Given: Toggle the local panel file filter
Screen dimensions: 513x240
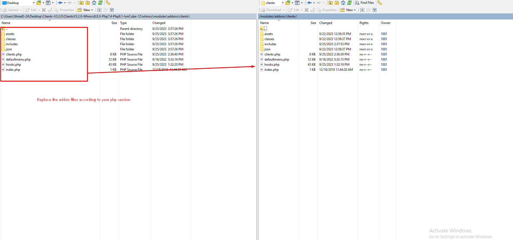Looking at the screenshot, I should tap(48, 3).
